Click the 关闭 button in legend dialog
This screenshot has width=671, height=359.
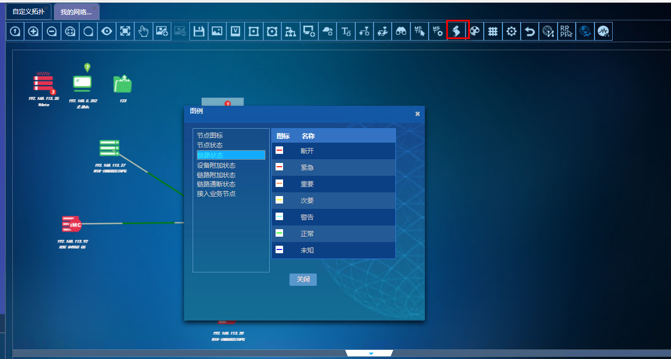303,279
